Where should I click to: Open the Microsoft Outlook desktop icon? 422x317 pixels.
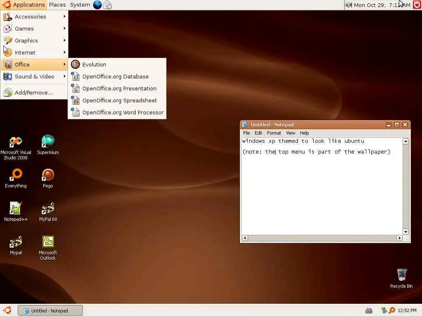pyautogui.click(x=48, y=248)
